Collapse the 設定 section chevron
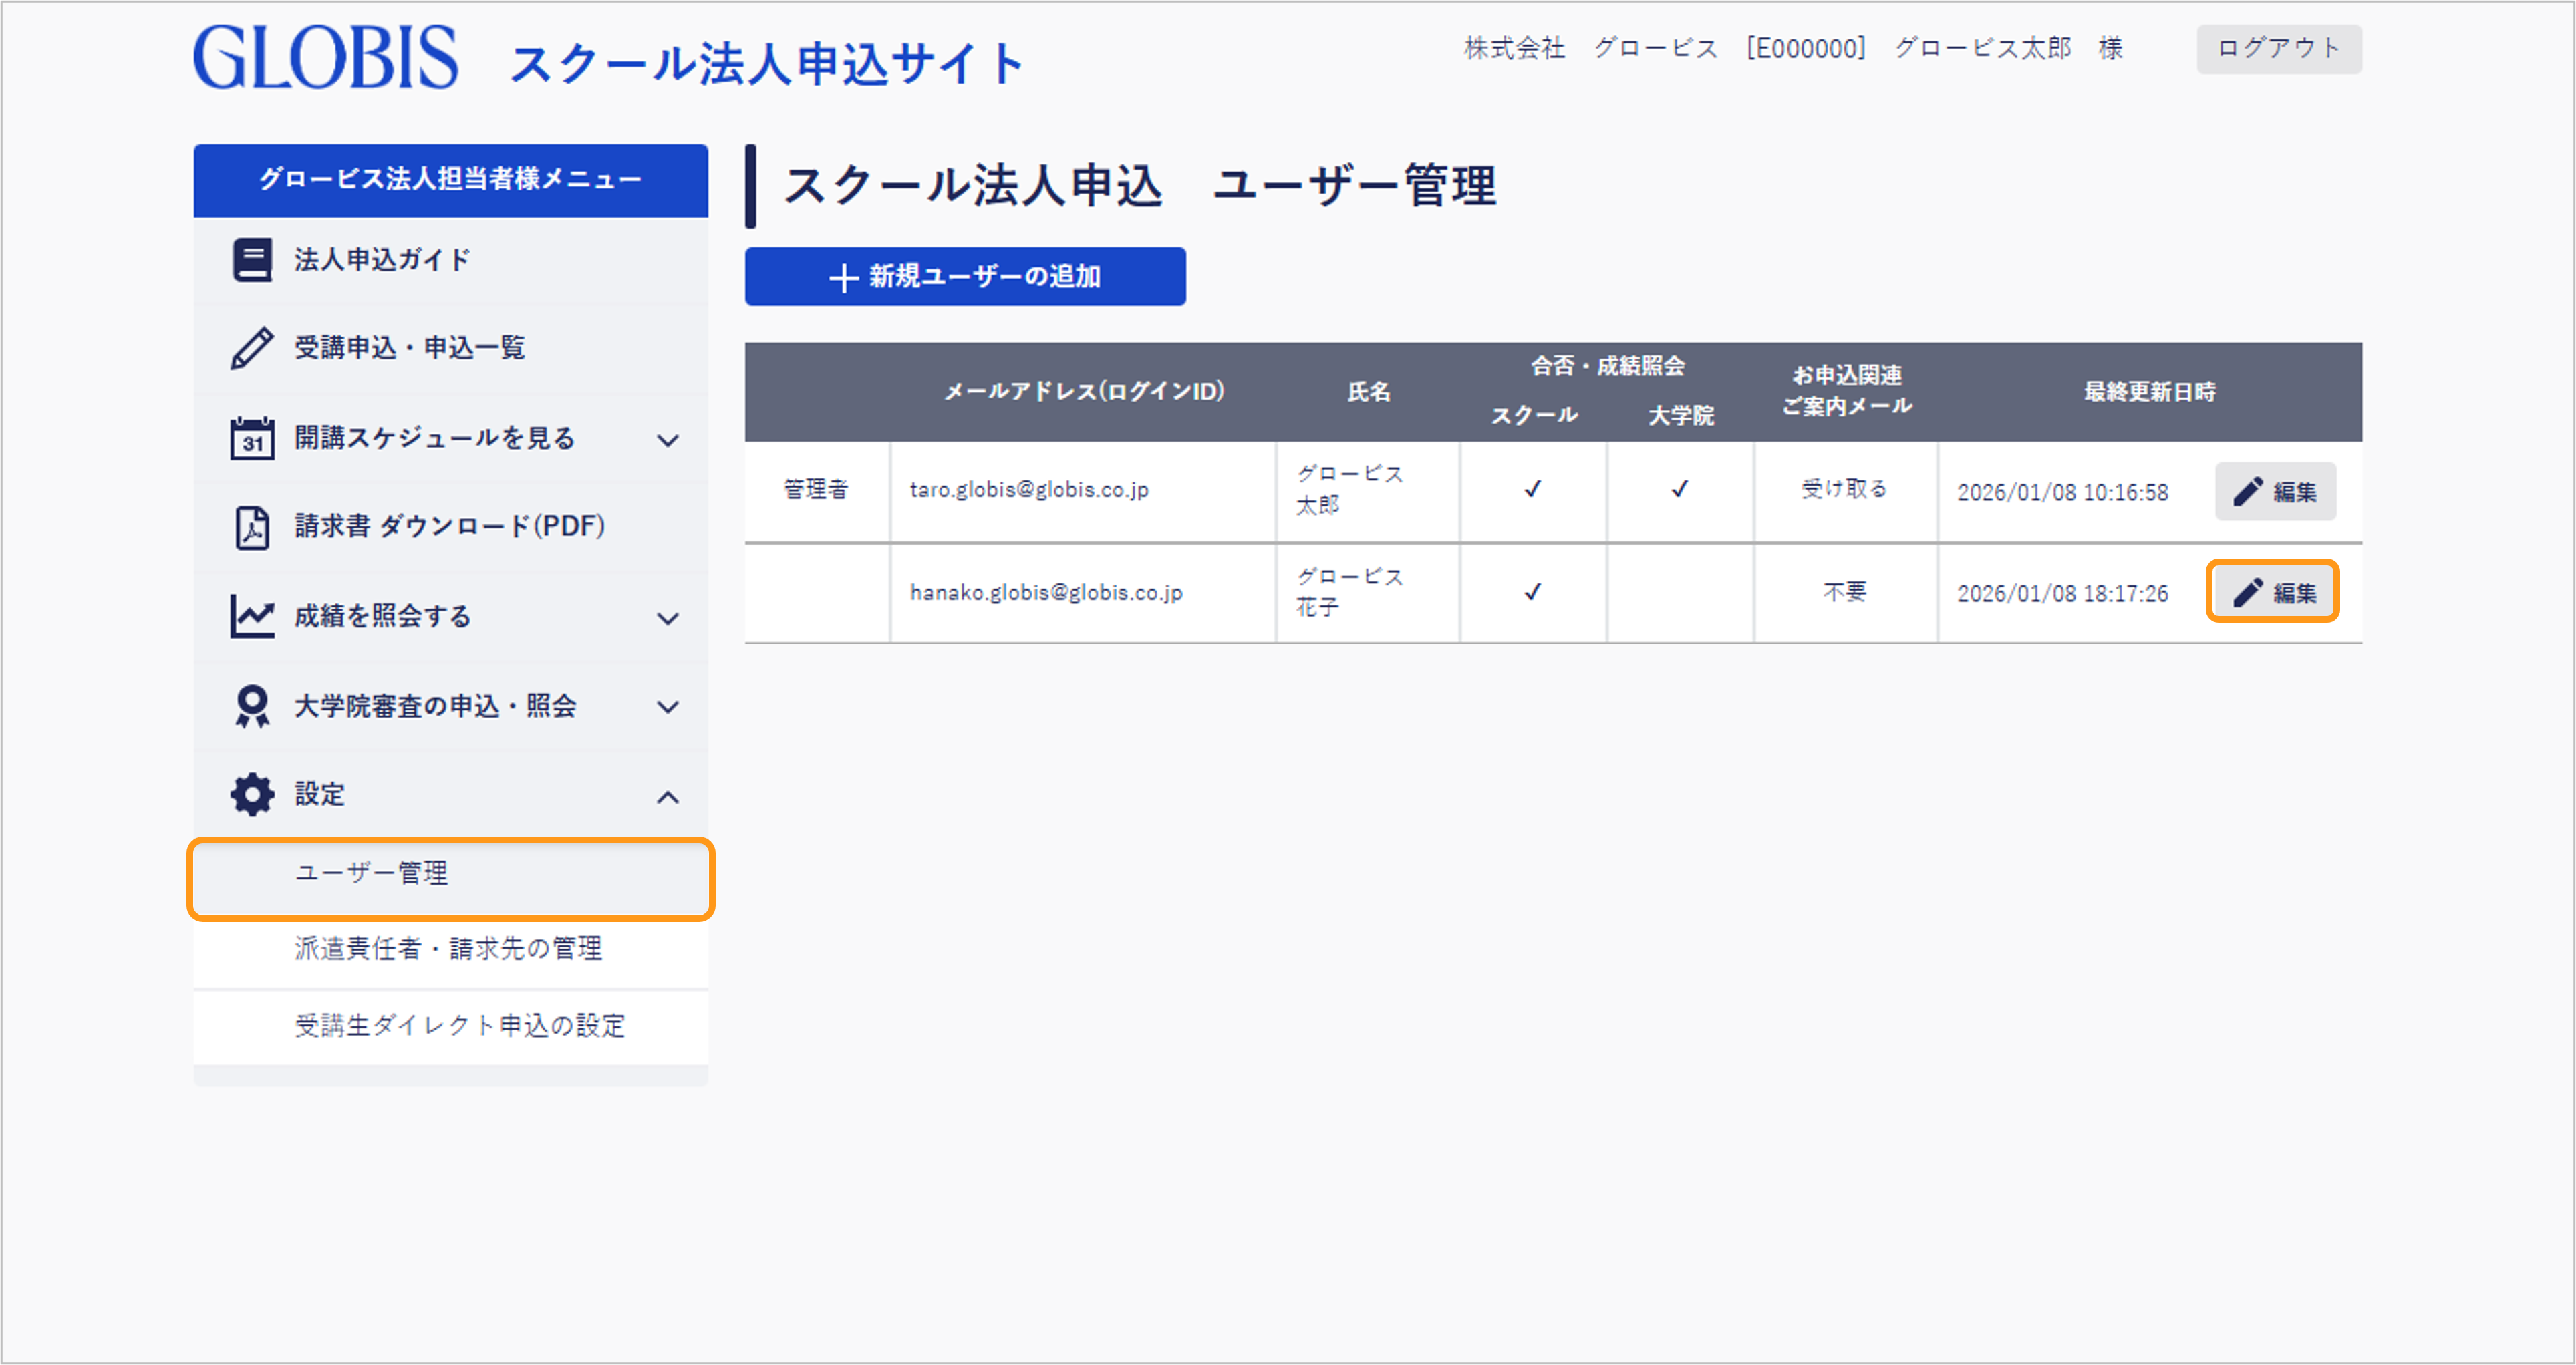2576x1365 pixels. point(668,797)
